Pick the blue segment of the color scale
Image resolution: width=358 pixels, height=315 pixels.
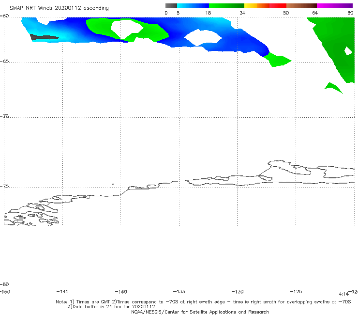pos(193,6)
